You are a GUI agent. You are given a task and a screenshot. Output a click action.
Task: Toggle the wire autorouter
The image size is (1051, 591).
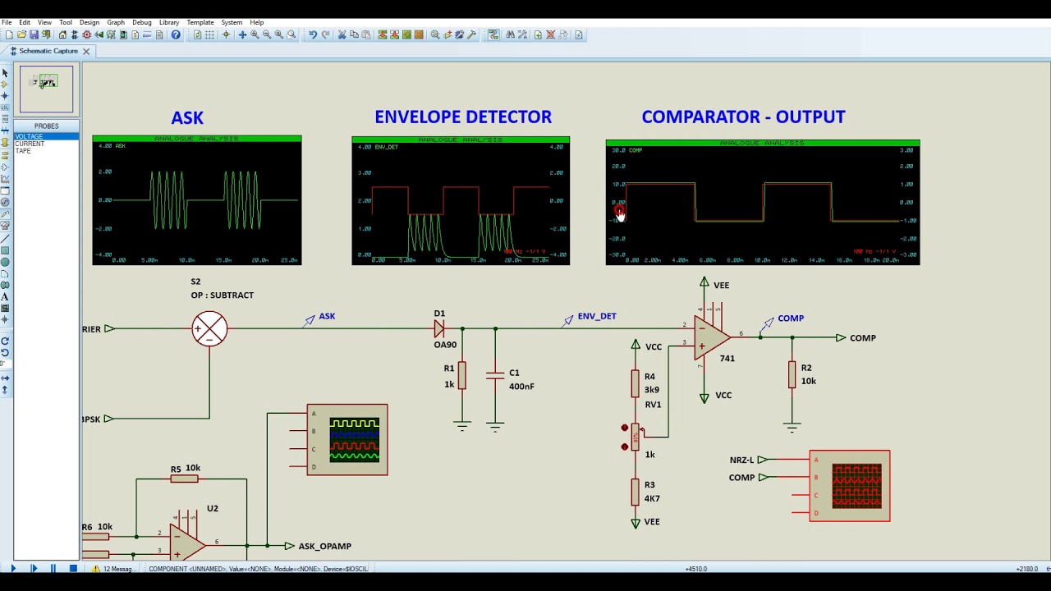[x=493, y=34]
